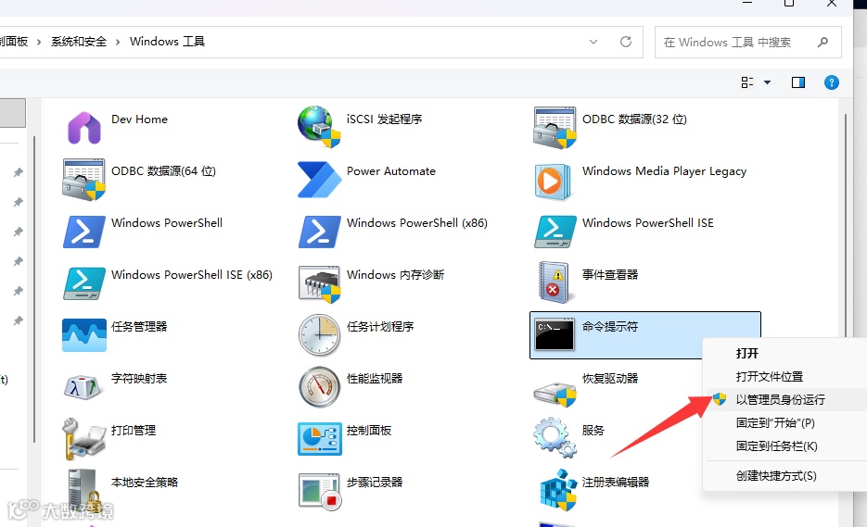This screenshot has width=867, height=527.
Task: Choose 打开 in the context menu
Action: pyautogui.click(x=747, y=353)
